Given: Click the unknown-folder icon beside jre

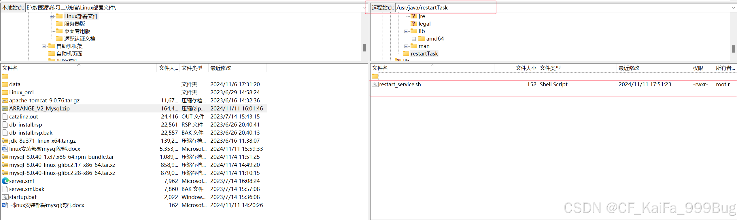Looking at the screenshot, I should (x=414, y=16).
